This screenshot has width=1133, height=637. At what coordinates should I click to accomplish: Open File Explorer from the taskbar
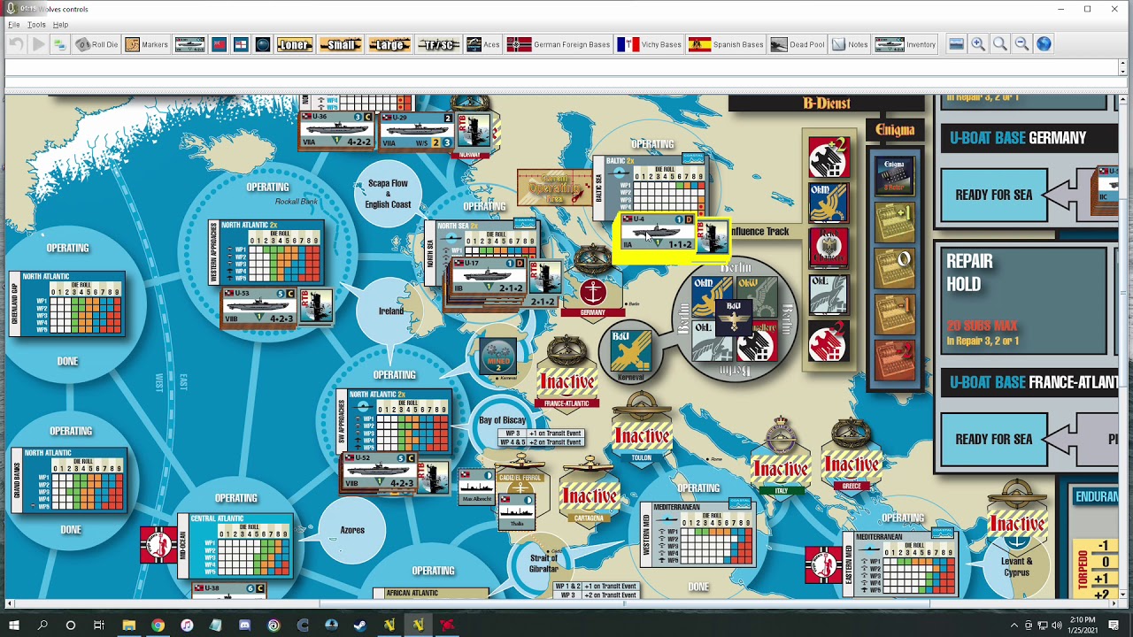(128, 625)
